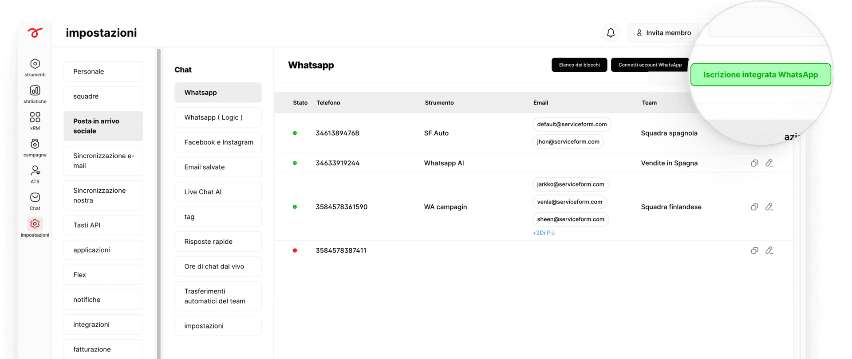Open the Elenco dei blocchi list
Viewport: 852px width, 359px height.
click(579, 65)
